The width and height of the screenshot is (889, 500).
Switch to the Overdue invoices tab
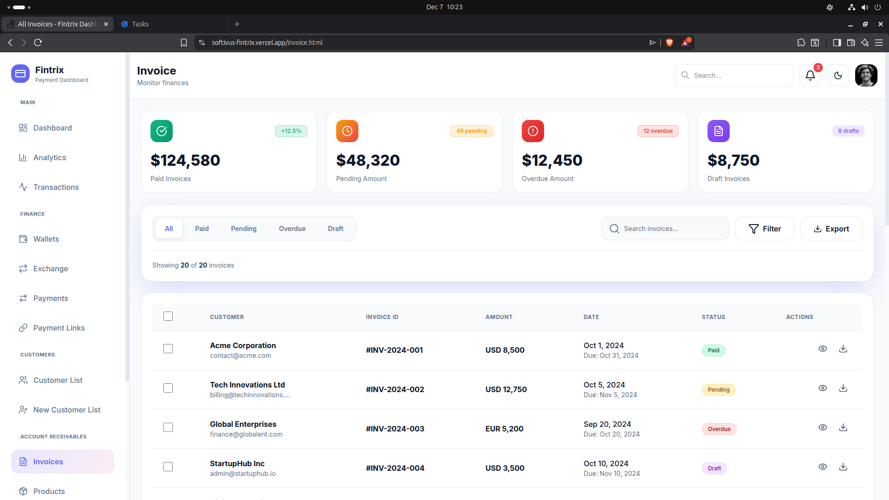[292, 228]
